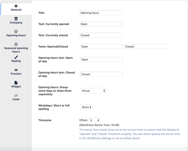
Task: Show the Preview eye icon section
Action: 16,70
